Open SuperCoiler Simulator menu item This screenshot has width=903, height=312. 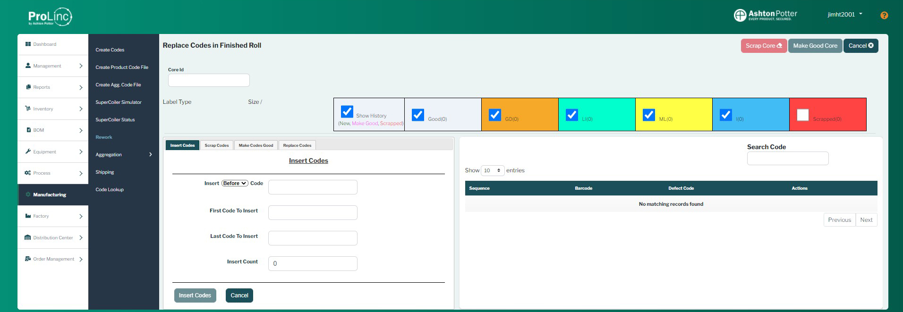click(x=119, y=102)
